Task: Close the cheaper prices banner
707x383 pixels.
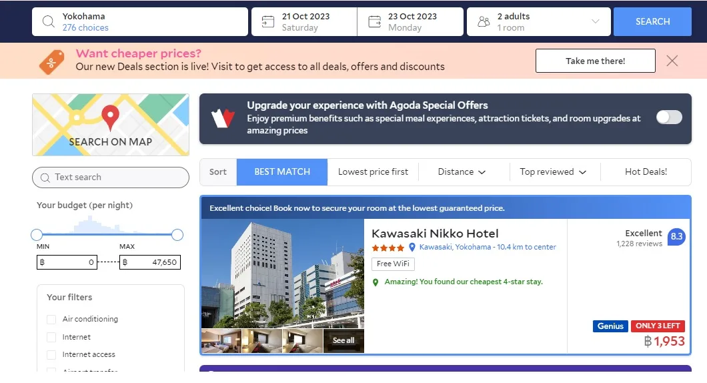Action: click(672, 61)
